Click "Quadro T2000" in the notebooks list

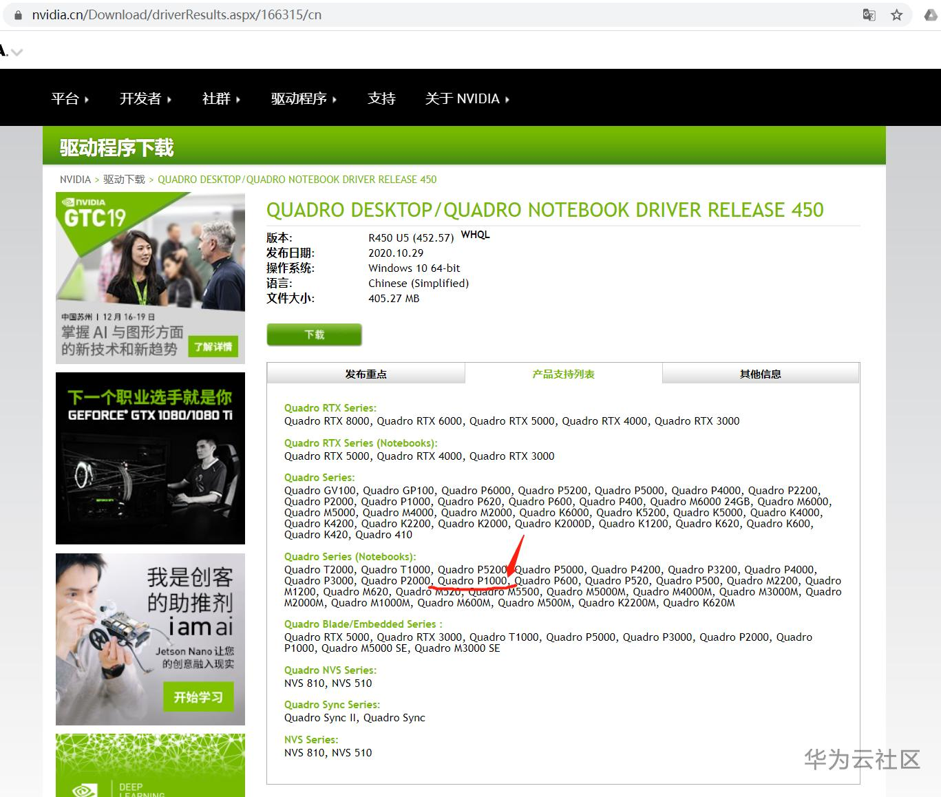tap(319, 570)
